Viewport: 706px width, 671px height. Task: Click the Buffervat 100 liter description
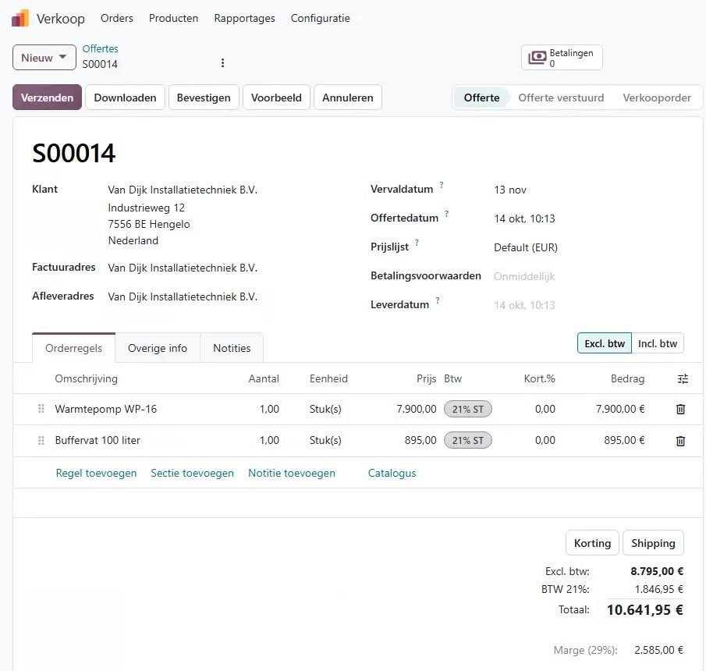click(98, 440)
